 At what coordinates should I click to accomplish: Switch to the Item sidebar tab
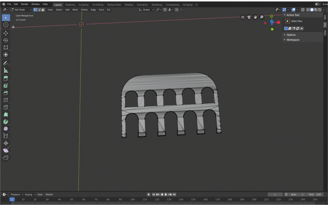point(325,17)
